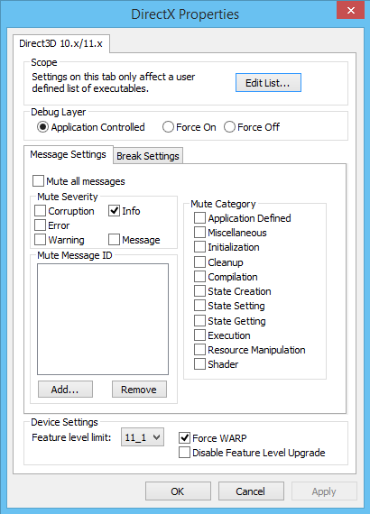Select the Message Settings tab
This screenshot has width=370, height=514.
(69, 154)
